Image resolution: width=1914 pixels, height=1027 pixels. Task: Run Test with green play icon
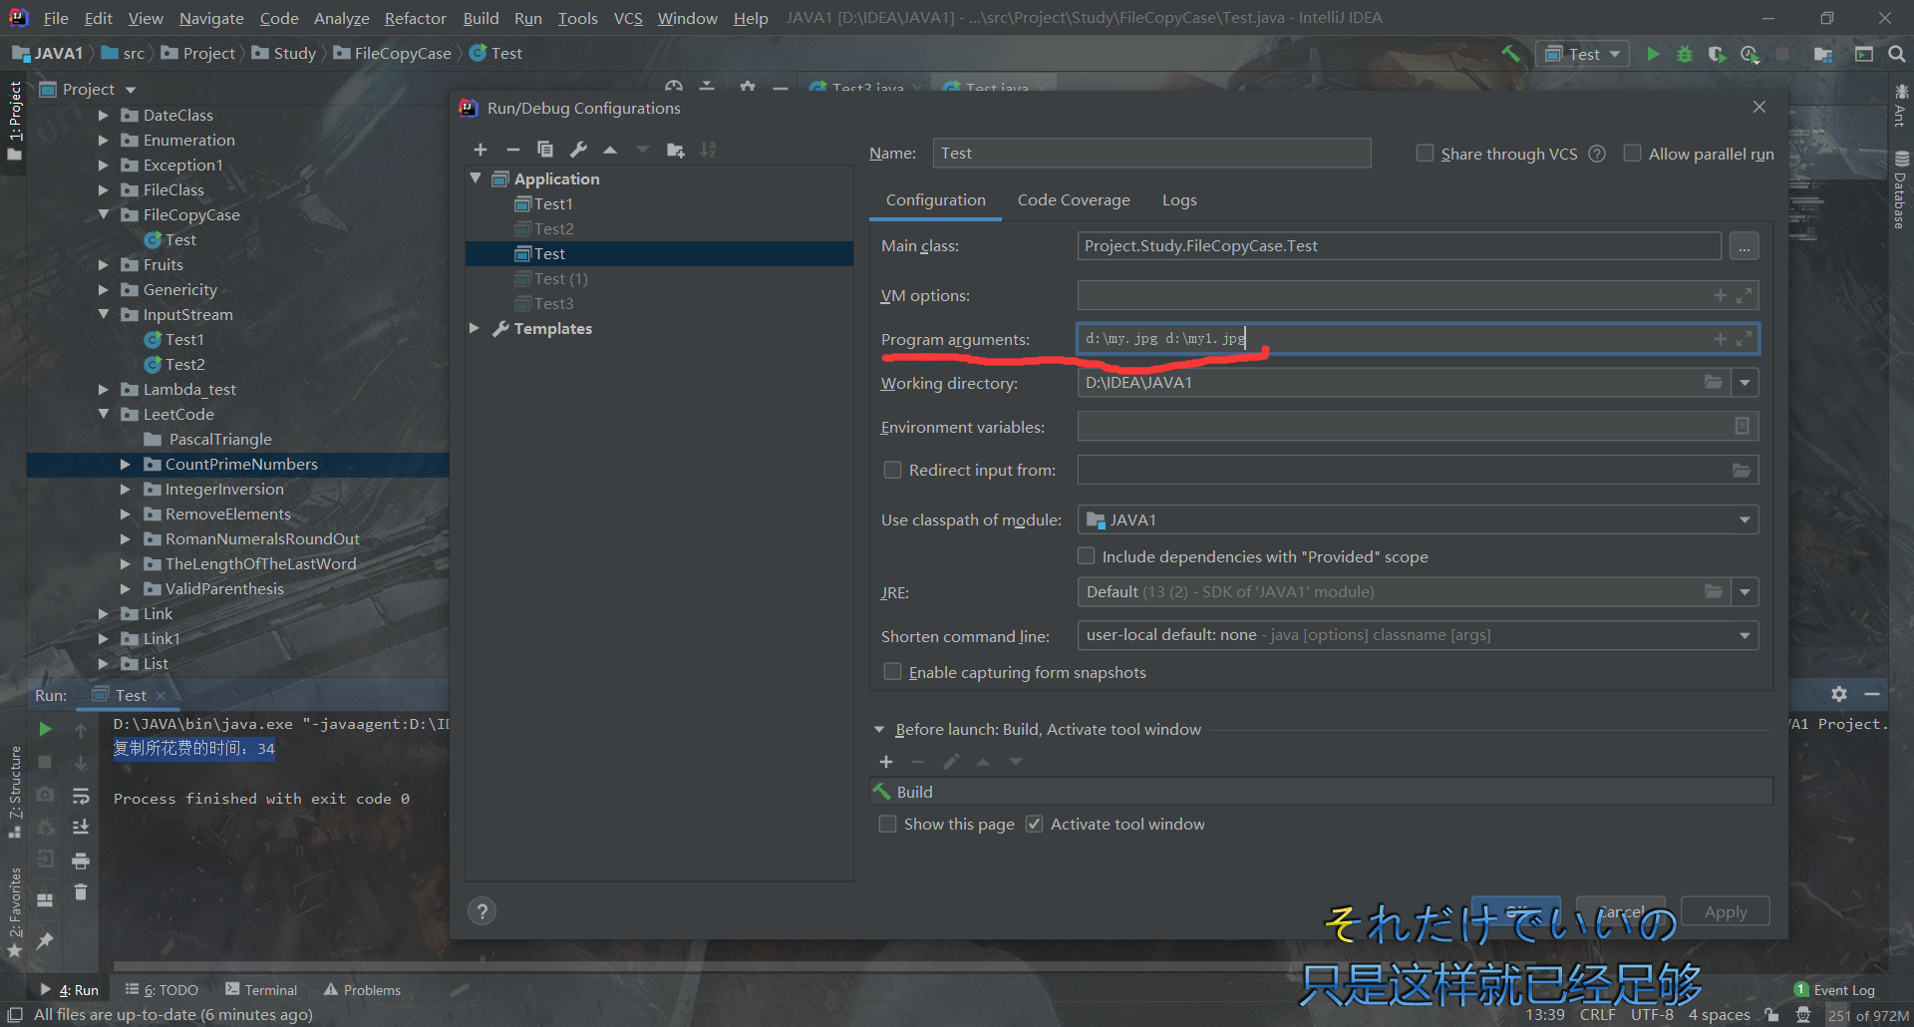[1653, 54]
